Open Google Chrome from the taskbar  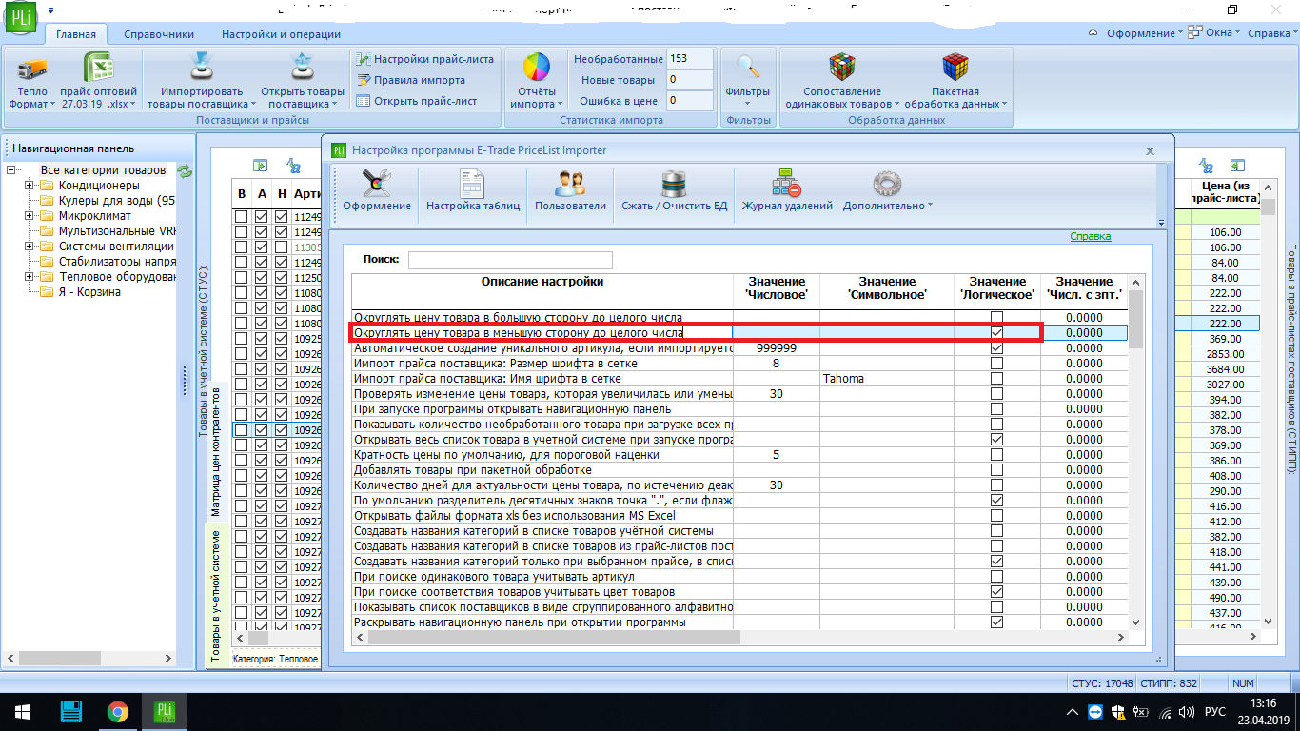click(117, 712)
